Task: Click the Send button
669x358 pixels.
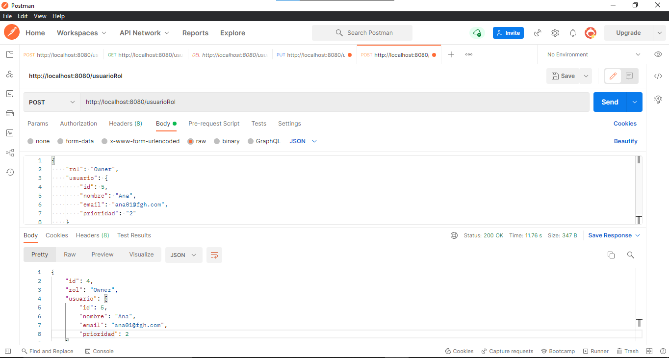Action: pyautogui.click(x=610, y=102)
